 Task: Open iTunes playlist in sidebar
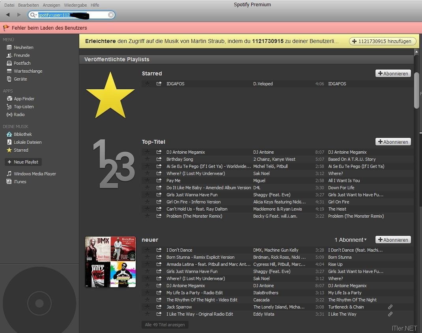[x=17, y=182]
